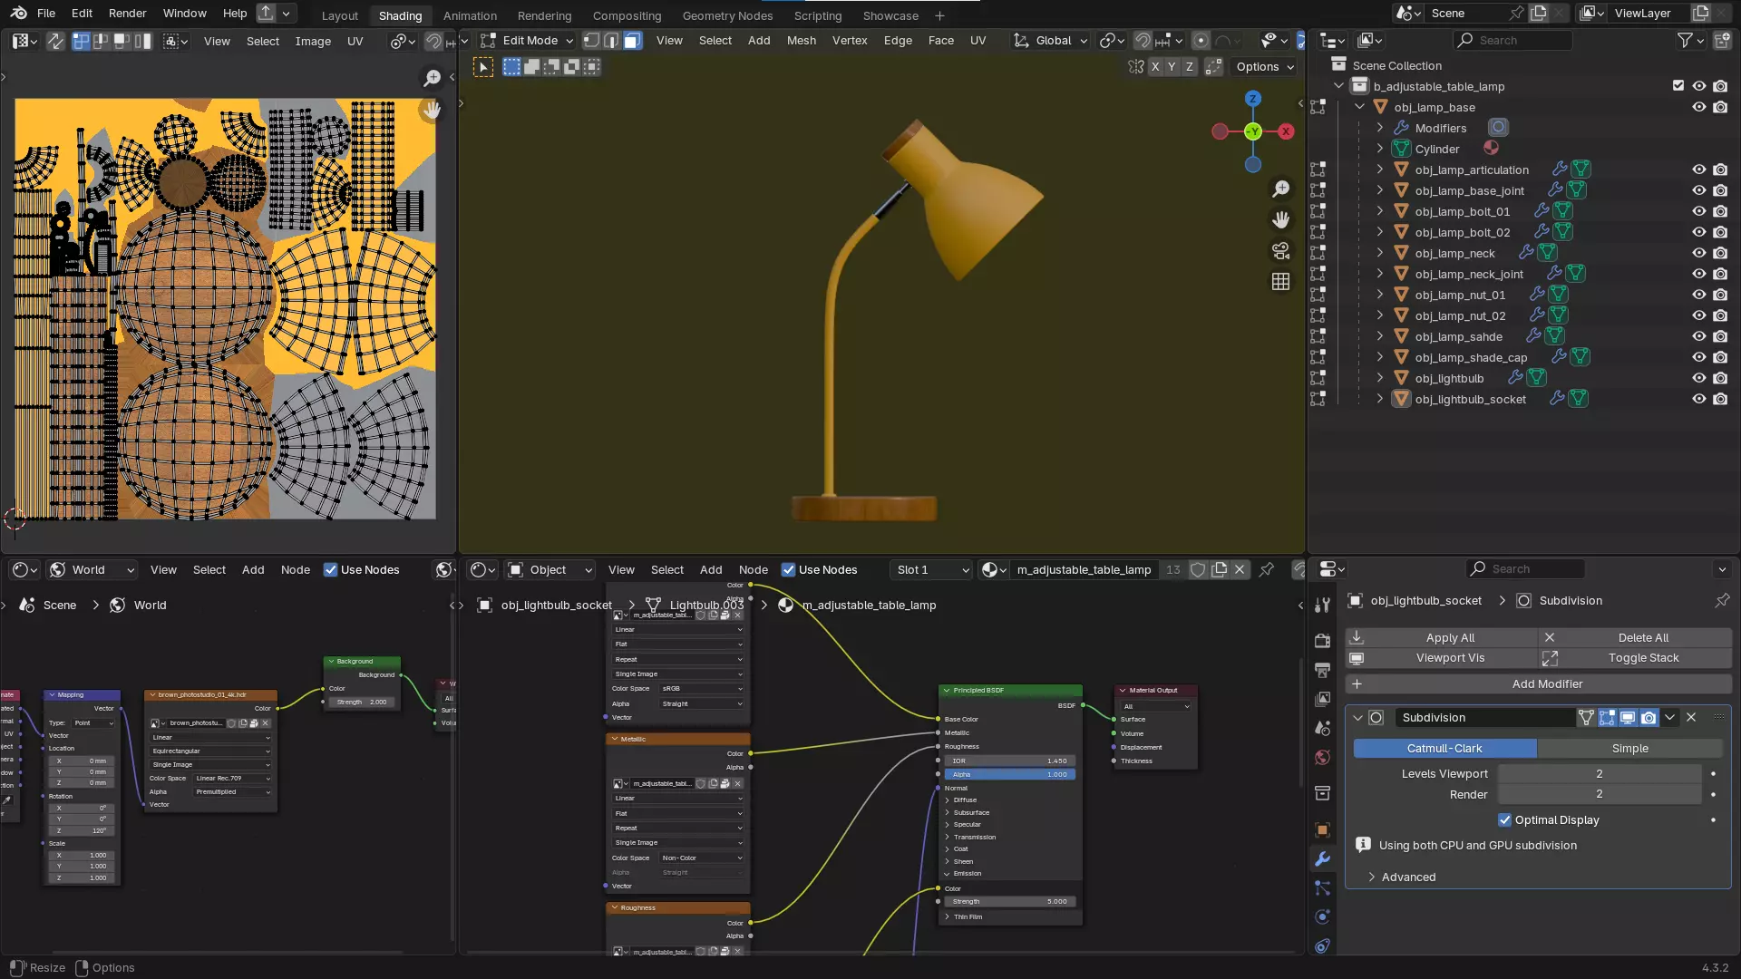1741x979 pixels.
Task: Open the Render properties tab
Action: click(1322, 641)
